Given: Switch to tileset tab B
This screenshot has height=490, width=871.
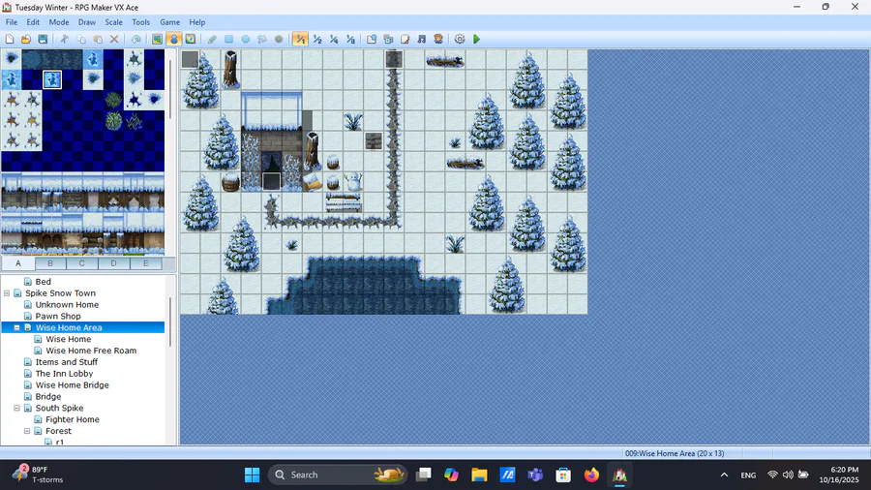Looking at the screenshot, I should (x=50, y=263).
